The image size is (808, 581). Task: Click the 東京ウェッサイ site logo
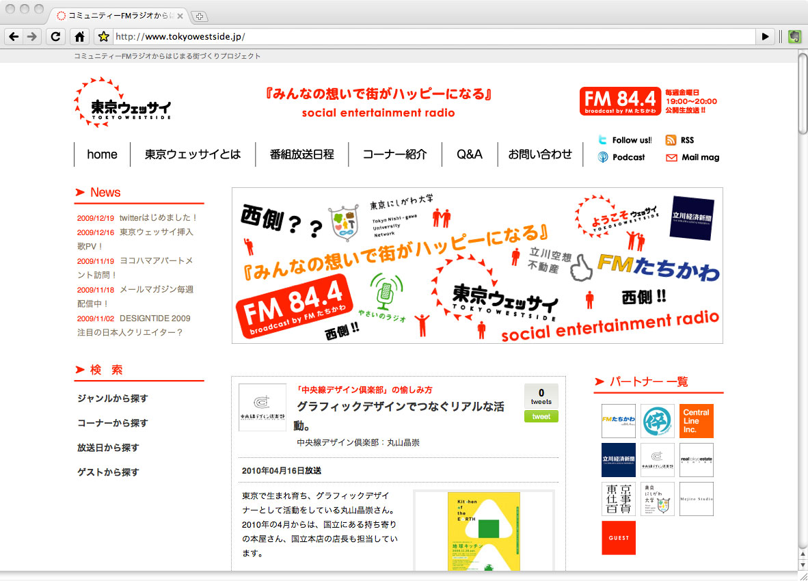(x=122, y=103)
